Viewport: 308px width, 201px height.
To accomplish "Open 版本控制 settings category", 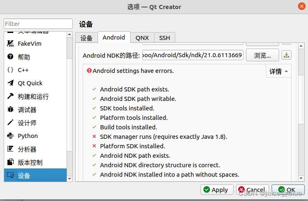I will (36, 162).
